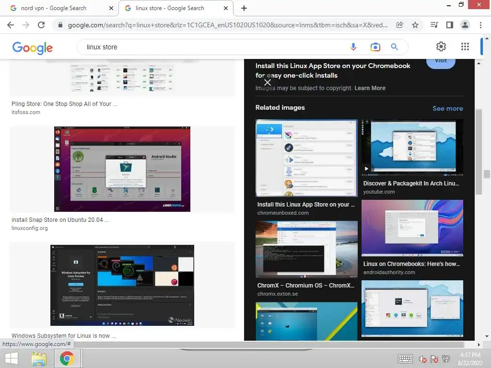Open the Learn More copyright link
This screenshot has width=491, height=368.
(370, 88)
